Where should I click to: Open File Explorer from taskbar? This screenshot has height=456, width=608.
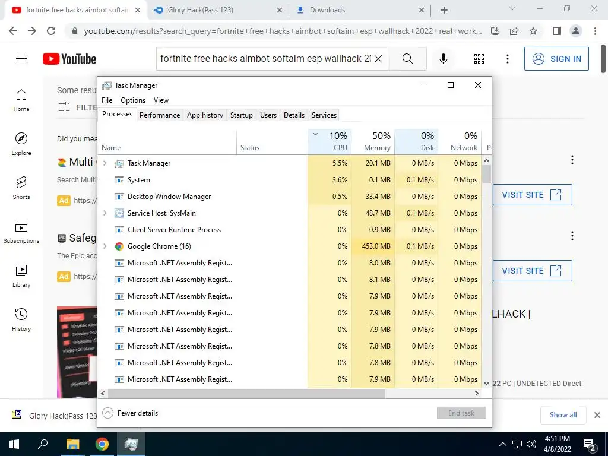coord(72,444)
